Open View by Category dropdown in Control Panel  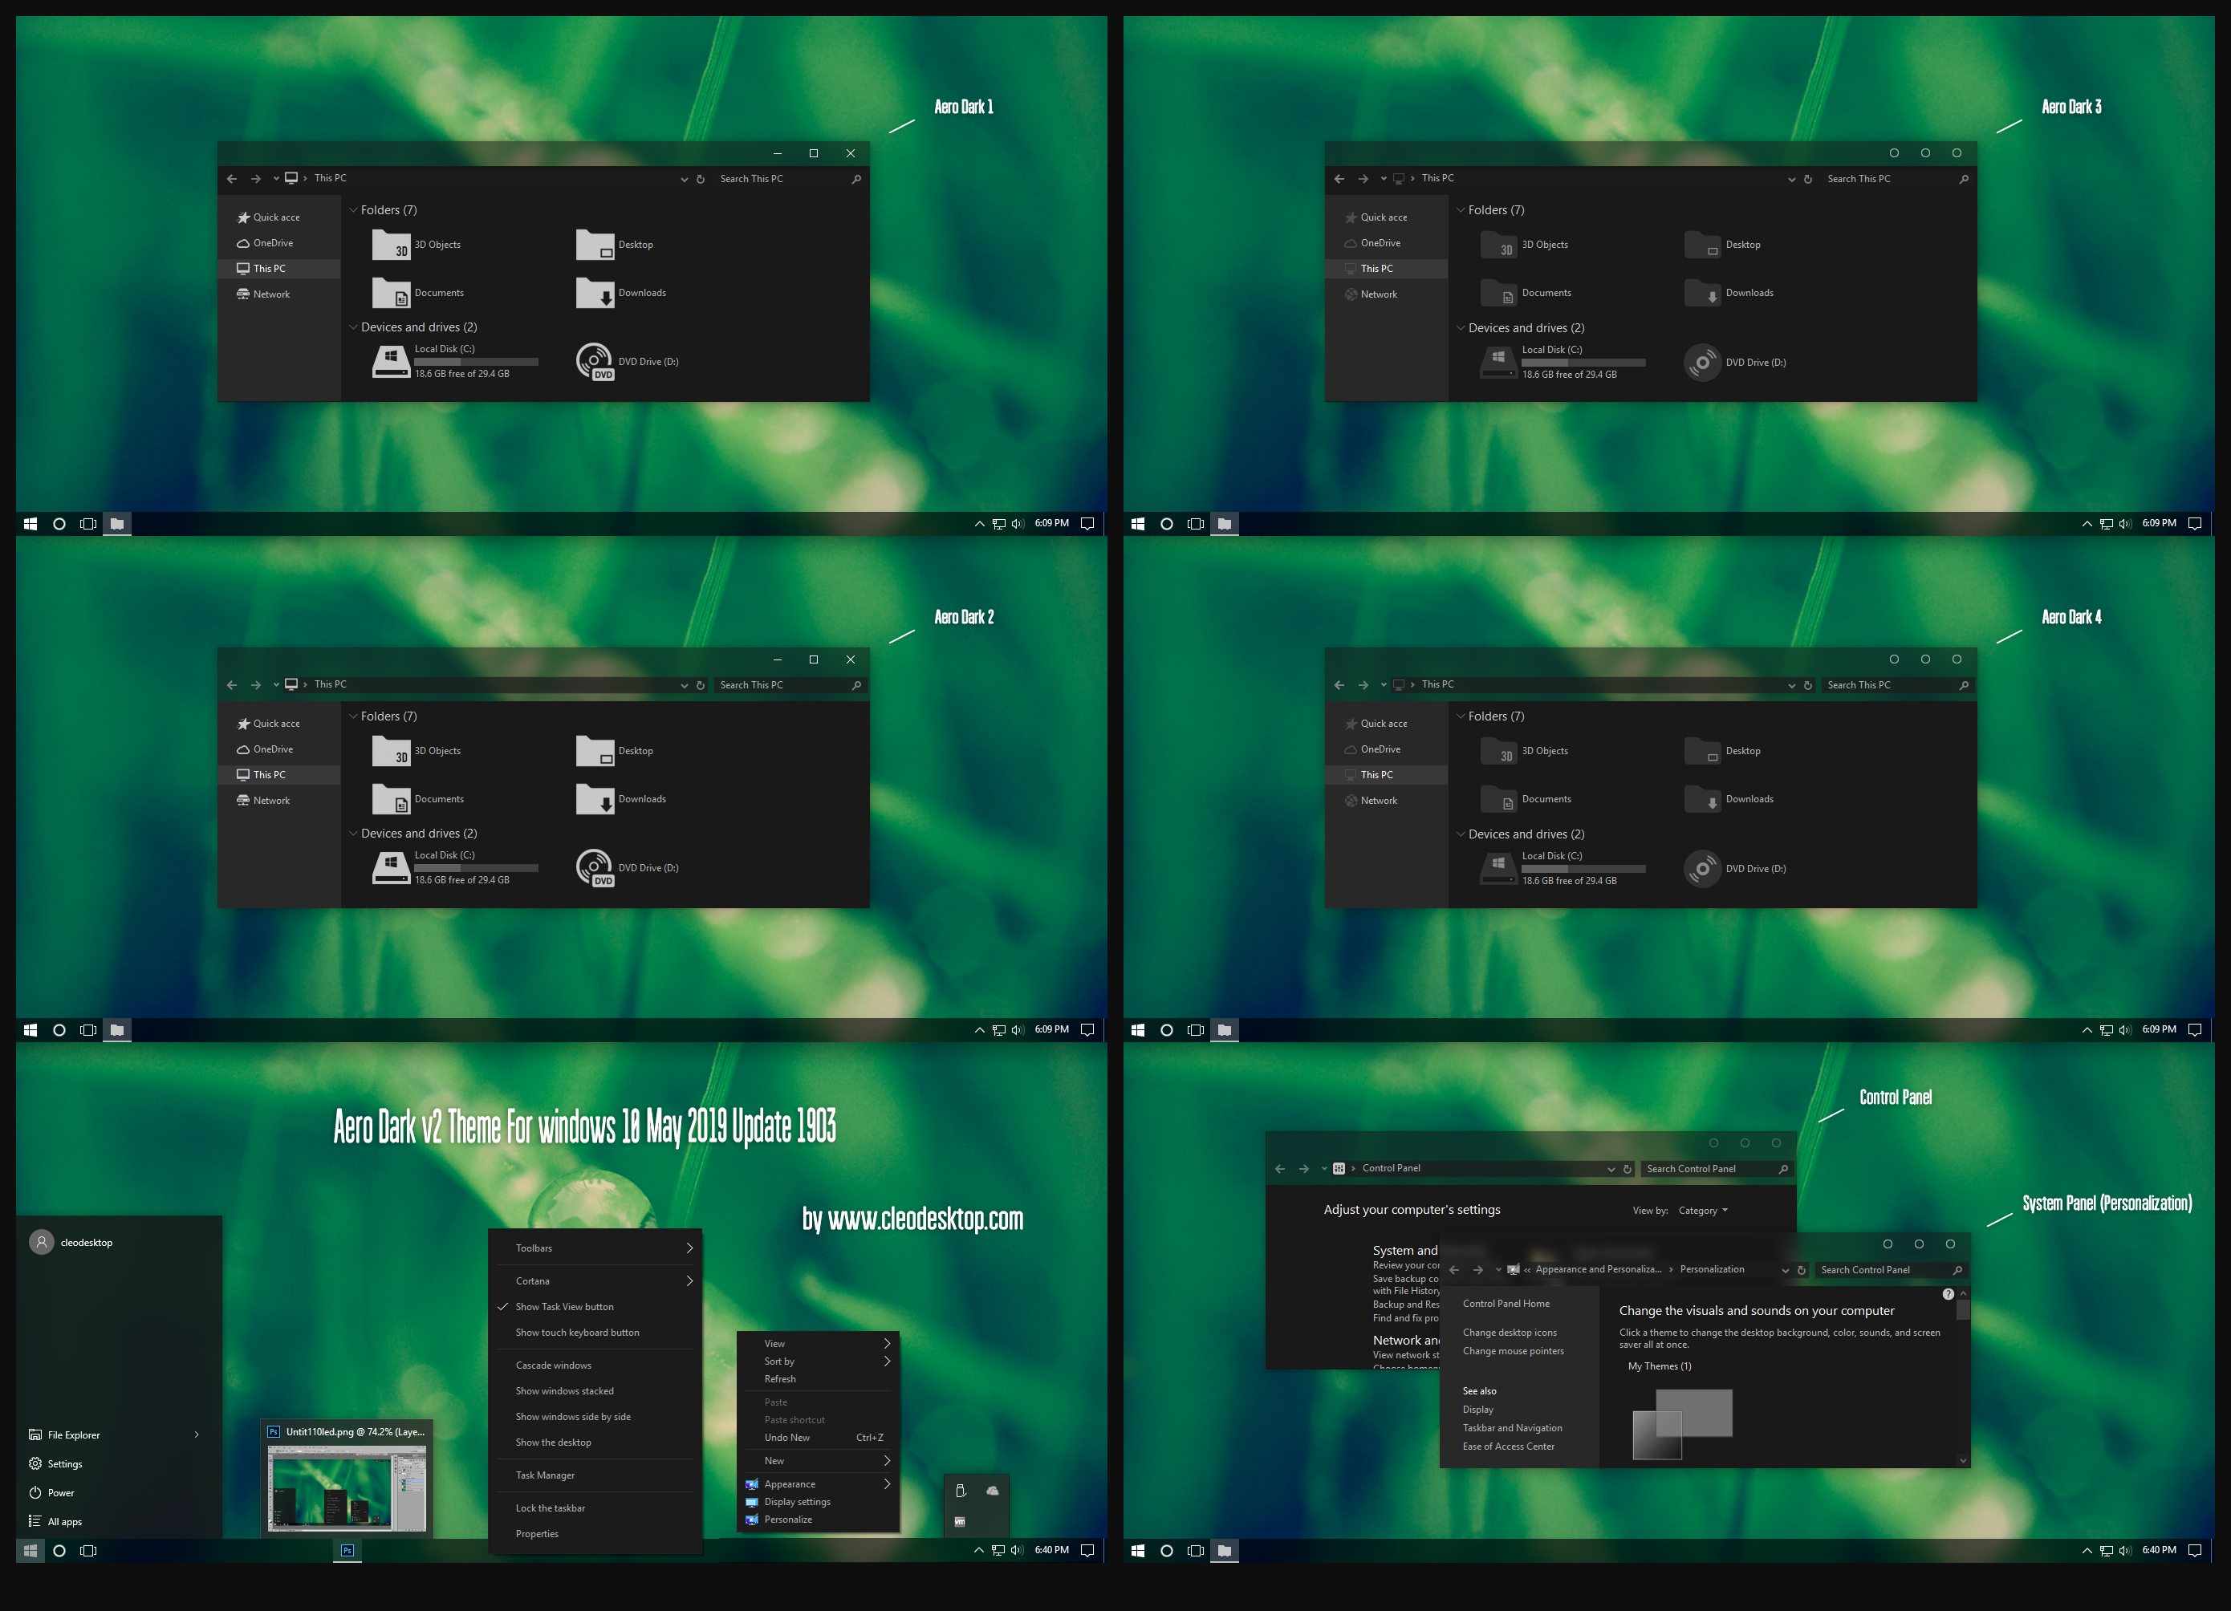click(1703, 1211)
